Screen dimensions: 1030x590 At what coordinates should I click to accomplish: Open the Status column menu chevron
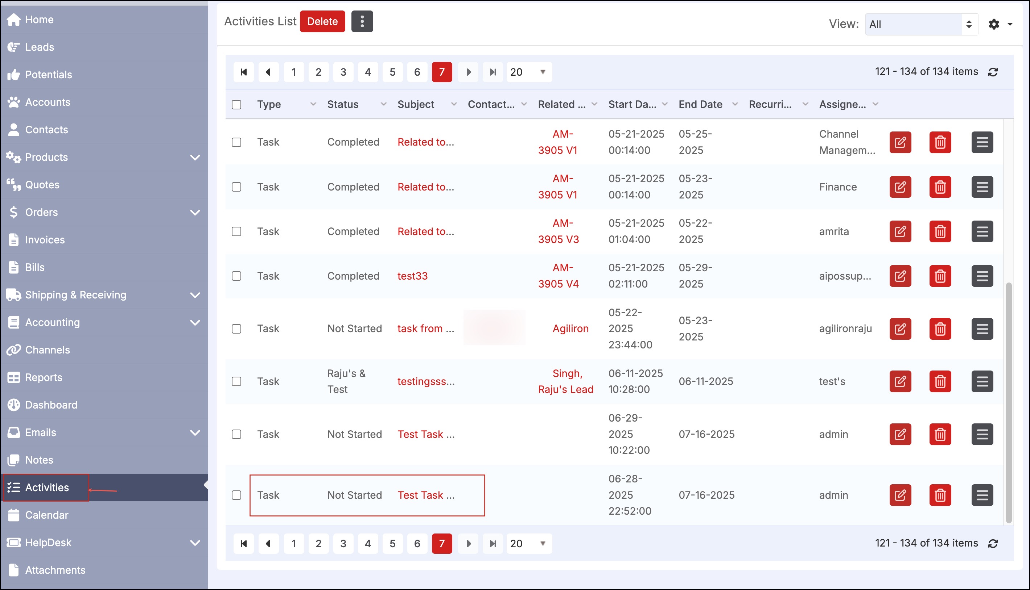(x=383, y=104)
